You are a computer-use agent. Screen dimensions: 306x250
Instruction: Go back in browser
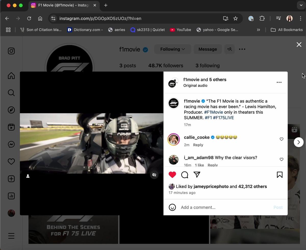coord(7,18)
